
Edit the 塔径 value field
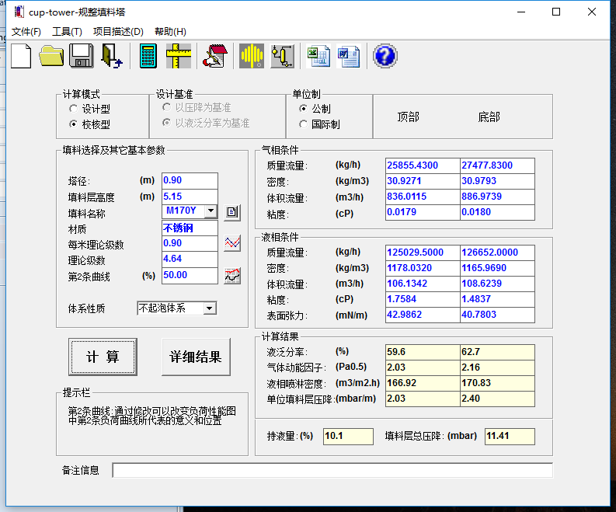(x=190, y=180)
